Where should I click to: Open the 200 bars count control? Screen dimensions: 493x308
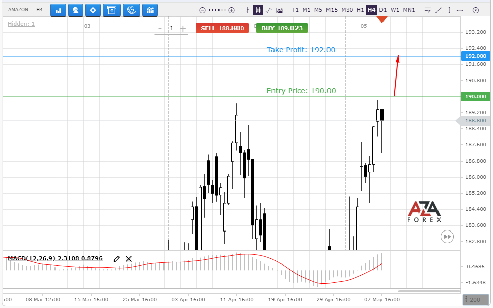(x=475, y=300)
